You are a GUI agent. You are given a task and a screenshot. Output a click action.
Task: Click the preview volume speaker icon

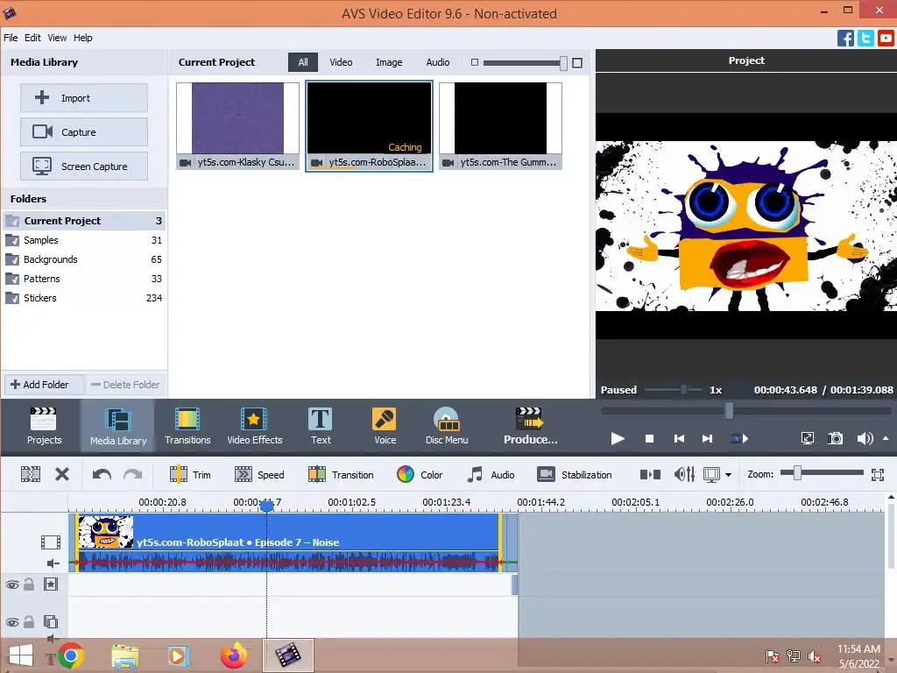point(865,439)
